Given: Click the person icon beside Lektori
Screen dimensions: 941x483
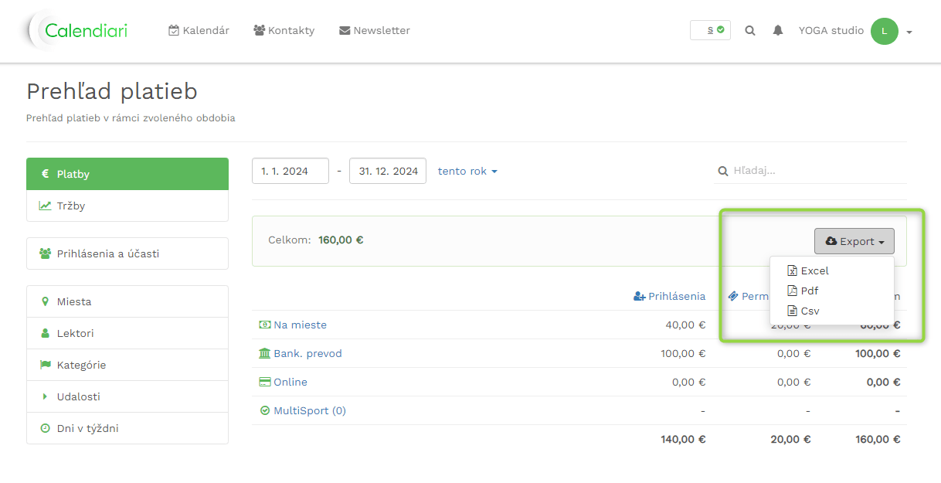Looking at the screenshot, I should click(x=45, y=333).
